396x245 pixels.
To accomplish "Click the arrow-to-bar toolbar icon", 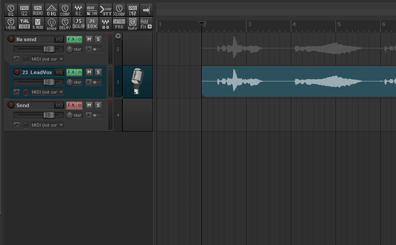I will pos(146,10).
